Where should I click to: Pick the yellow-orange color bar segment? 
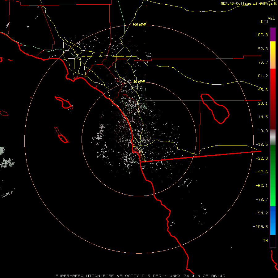(x=273, y=55)
